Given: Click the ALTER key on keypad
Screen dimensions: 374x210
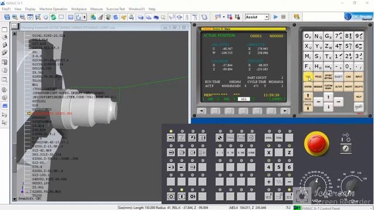Looking at the screenshot, I should pyautogui.click(x=338, y=87).
